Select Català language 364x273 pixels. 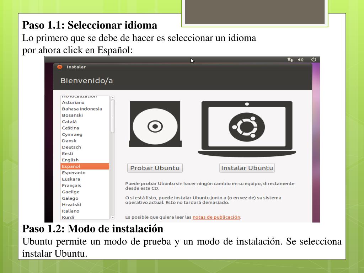[85, 122]
